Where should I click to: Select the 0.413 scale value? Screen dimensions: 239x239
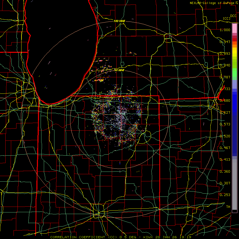coord(225,160)
